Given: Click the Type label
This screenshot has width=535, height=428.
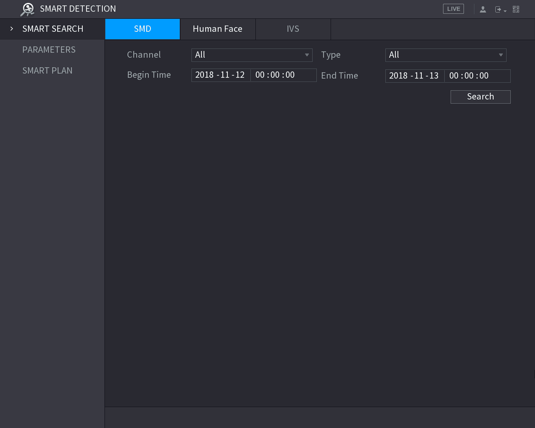Looking at the screenshot, I should tap(331, 55).
